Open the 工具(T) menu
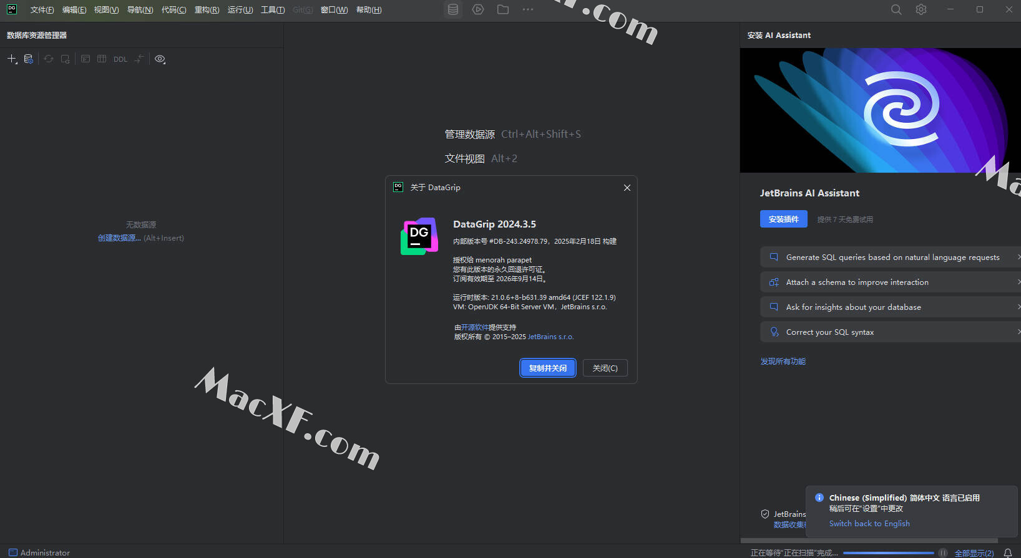Image resolution: width=1021 pixels, height=558 pixels. tap(273, 10)
